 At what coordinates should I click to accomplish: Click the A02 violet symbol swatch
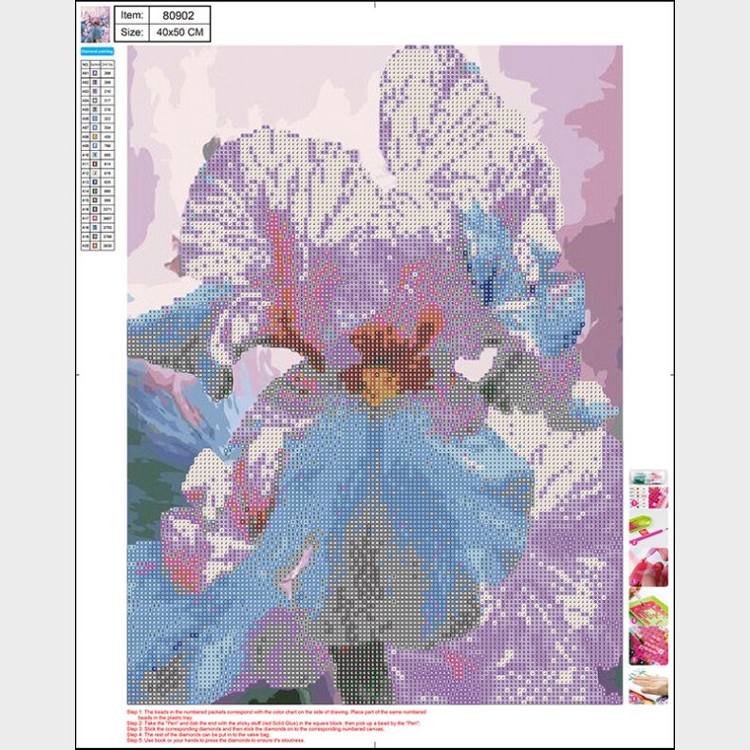coord(95,83)
